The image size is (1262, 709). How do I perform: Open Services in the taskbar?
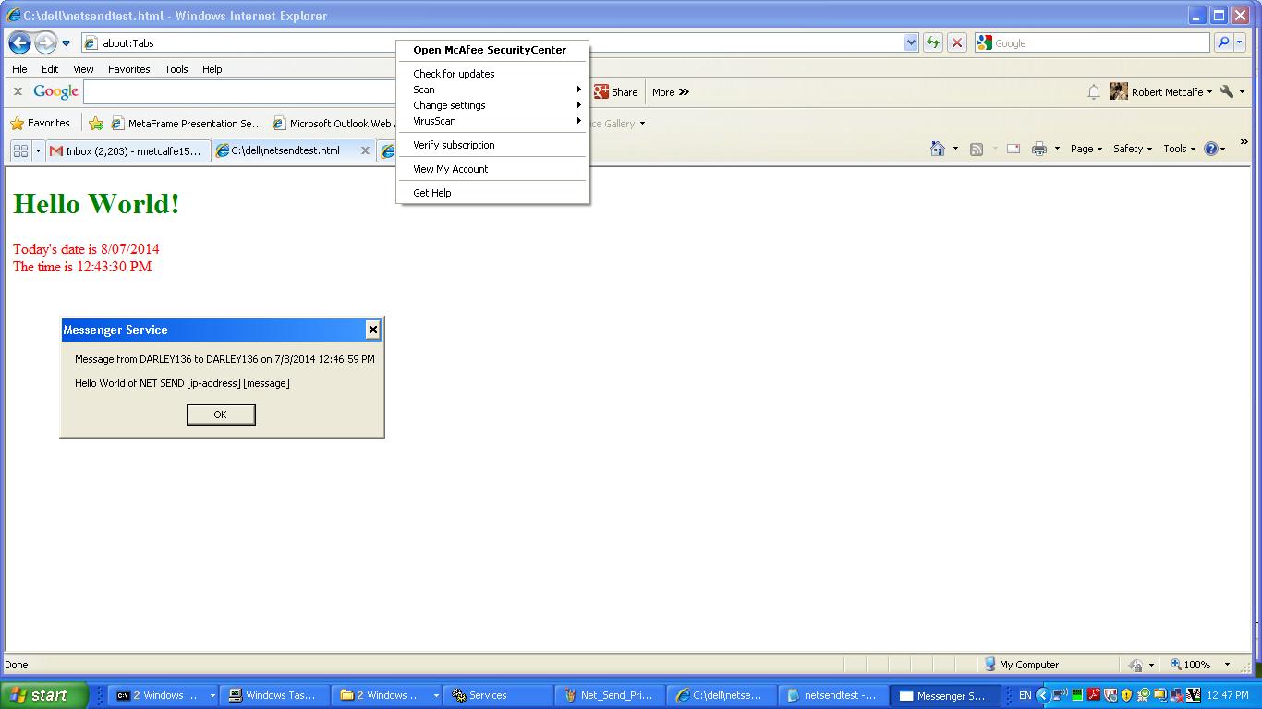click(497, 695)
